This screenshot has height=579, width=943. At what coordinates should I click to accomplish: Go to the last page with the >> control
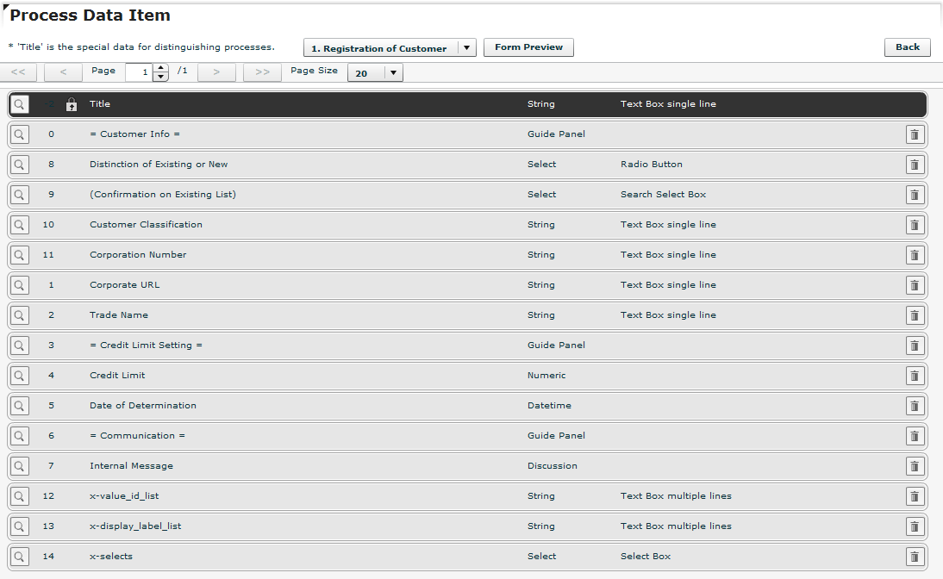point(262,72)
